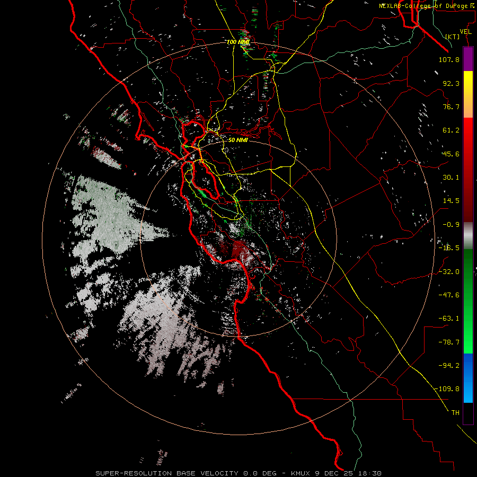Pick the gray near-zero velocity segment
This screenshot has height=477, width=477.
468,236
